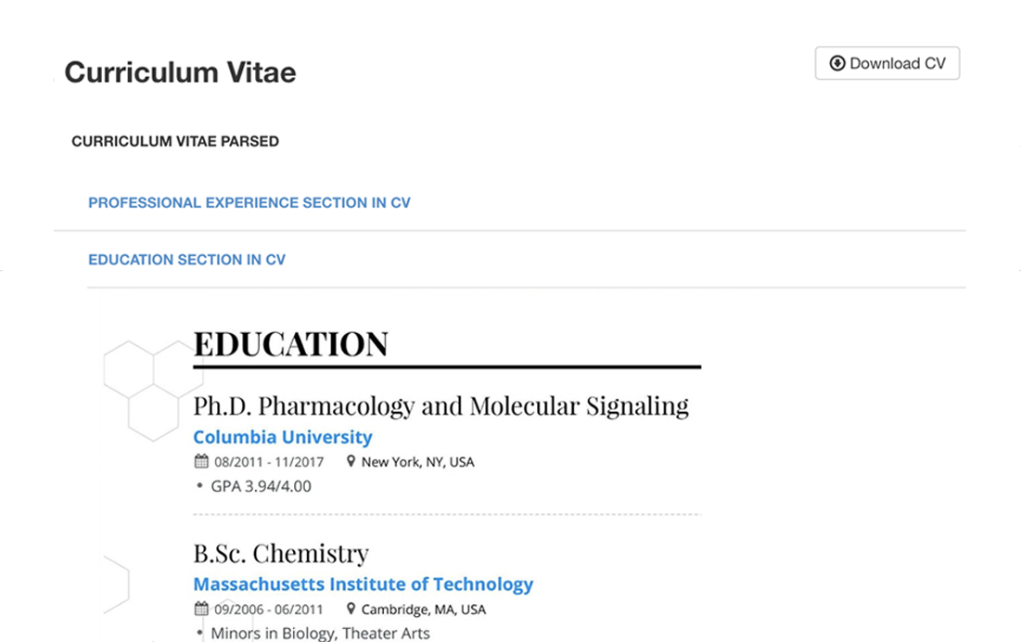Click the CURRICULUM VITAE PARSED label
The width and height of the screenshot is (1021, 642).
click(175, 142)
